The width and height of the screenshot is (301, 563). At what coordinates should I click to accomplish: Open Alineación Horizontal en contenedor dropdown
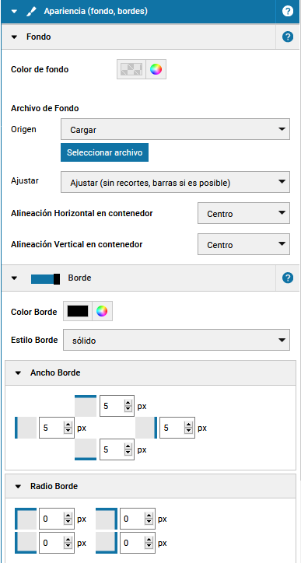click(x=243, y=213)
